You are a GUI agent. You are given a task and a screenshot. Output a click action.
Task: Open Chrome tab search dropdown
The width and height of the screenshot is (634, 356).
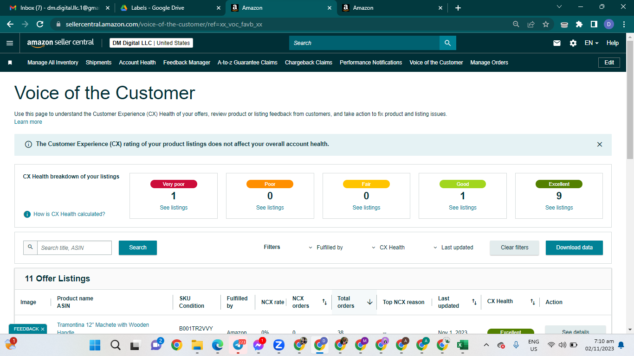(559, 7)
